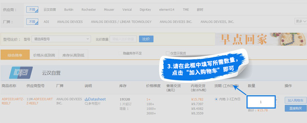Download the Datasheet via its icon

[86, 99]
